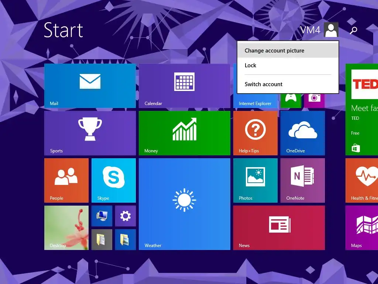This screenshot has height=284, width=378.
Task: Select Switch account menu entry
Action: (x=288, y=84)
